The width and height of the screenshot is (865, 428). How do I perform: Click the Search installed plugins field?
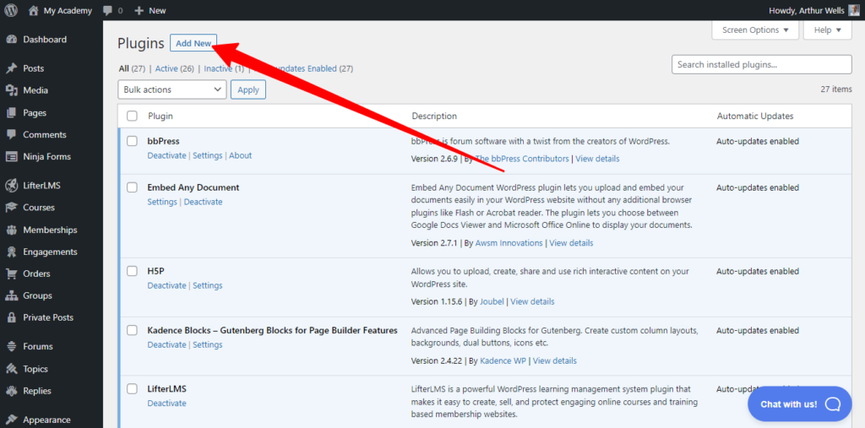[x=762, y=64]
